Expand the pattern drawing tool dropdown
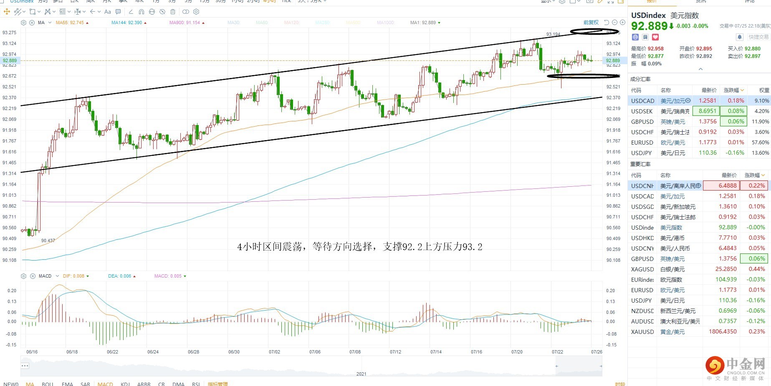The image size is (771, 386). tap(54, 12)
